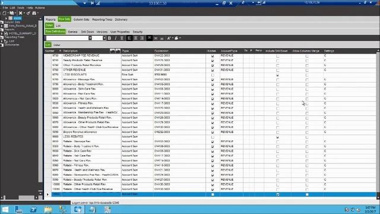The width and height of the screenshot is (380, 214).
Task: Expand the highlighted row set tree node
Action: point(6,18)
